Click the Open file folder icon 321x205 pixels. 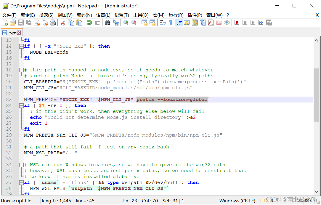pos(13,23)
